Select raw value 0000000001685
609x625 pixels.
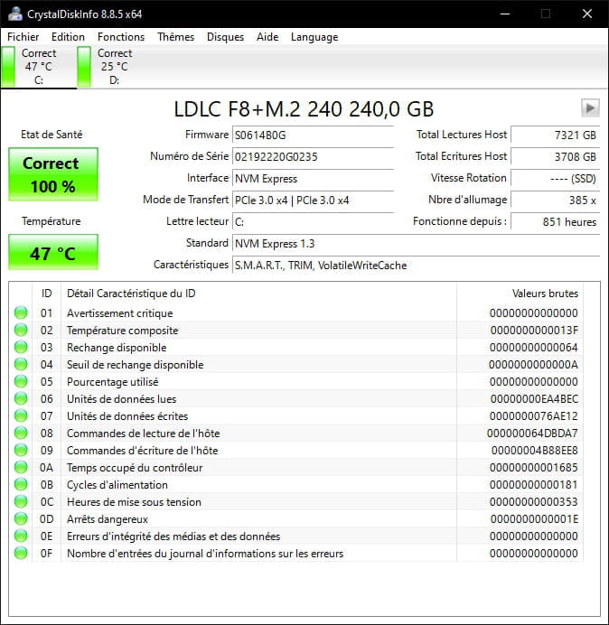point(534,468)
